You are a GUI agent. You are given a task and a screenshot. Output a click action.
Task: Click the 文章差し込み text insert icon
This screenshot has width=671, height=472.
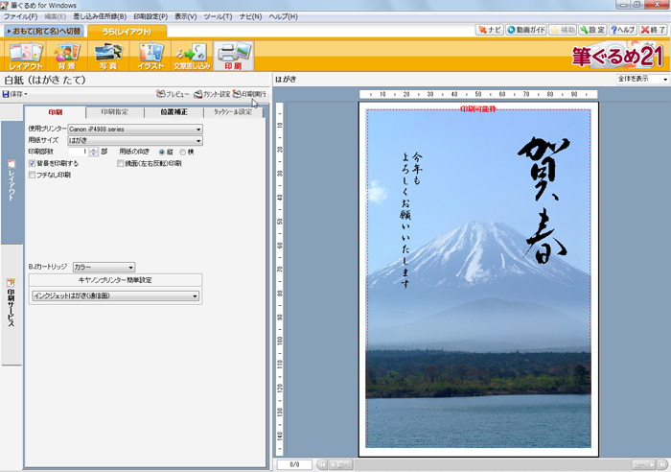coord(191,57)
